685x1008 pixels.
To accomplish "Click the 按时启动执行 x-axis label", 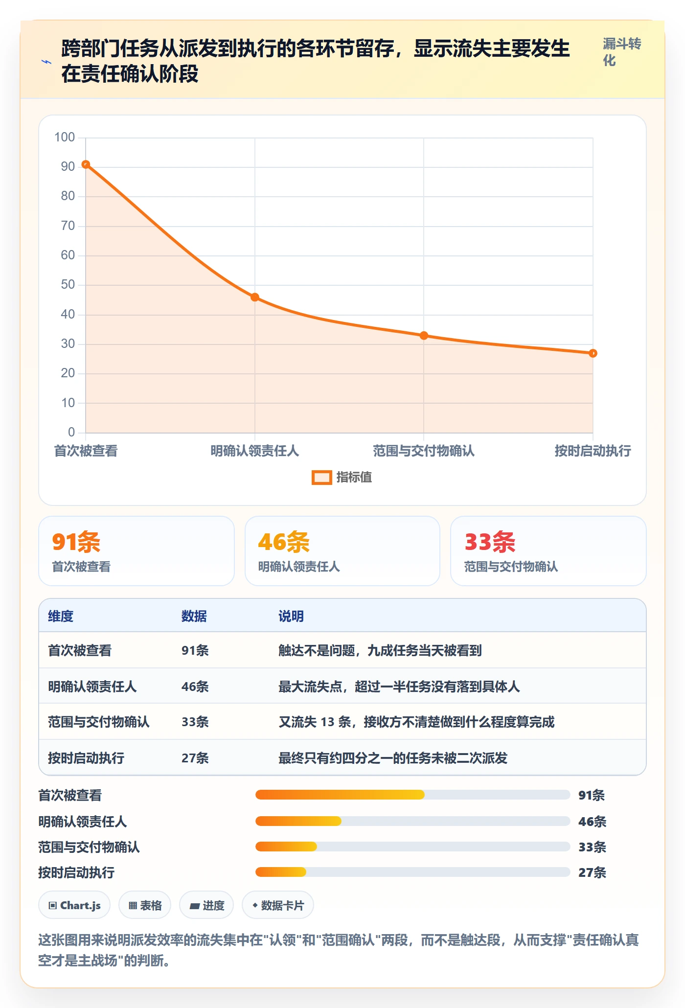I will [x=593, y=451].
